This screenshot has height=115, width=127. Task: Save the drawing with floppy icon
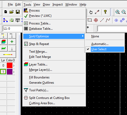18,12
